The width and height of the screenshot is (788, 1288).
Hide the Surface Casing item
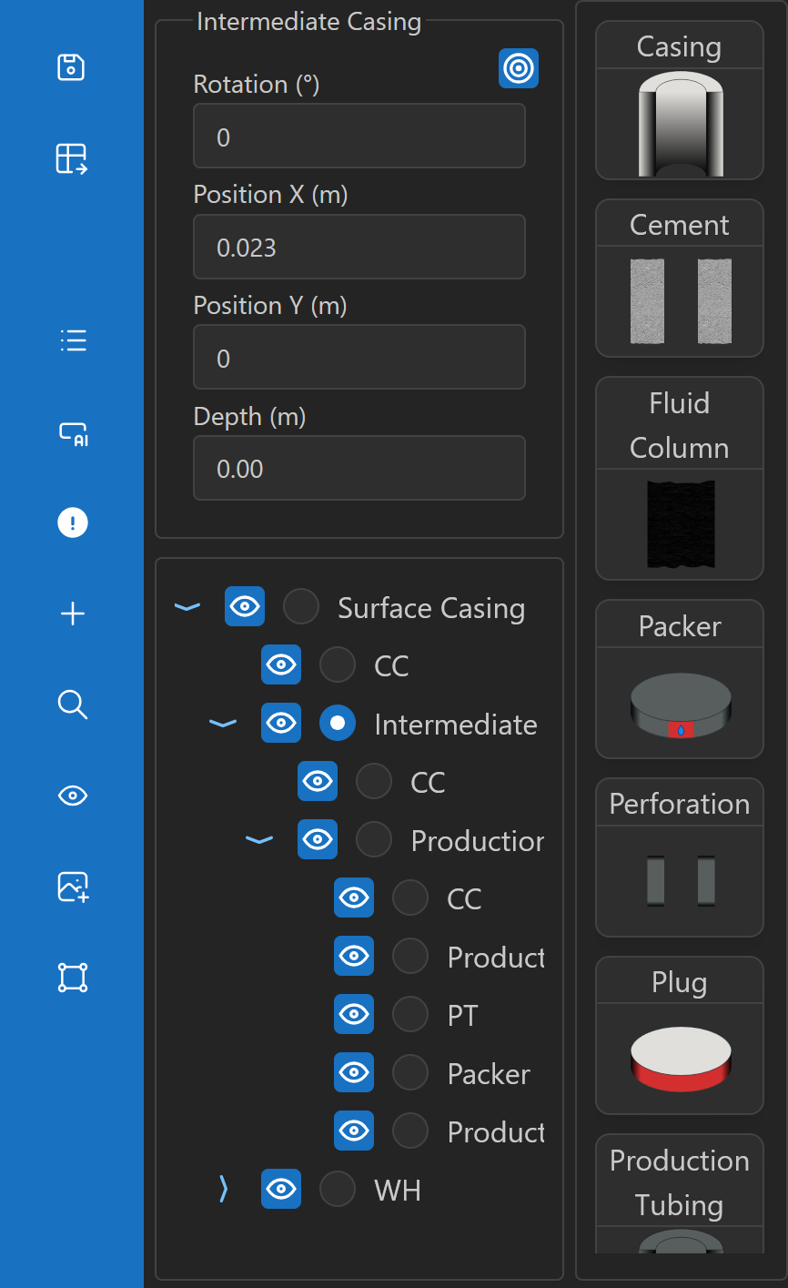pos(245,607)
